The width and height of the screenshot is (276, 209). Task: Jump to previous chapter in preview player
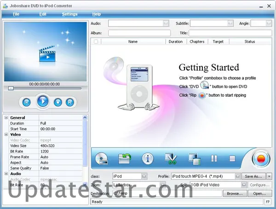26,102
